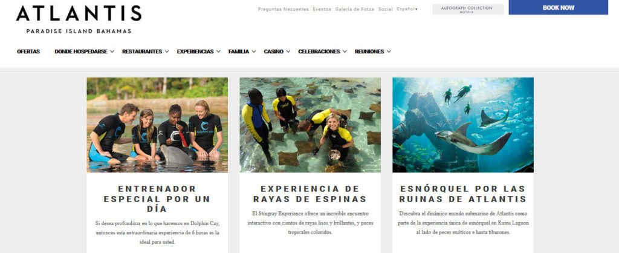Open the Autograph Collection Hotels badge

[468, 9]
